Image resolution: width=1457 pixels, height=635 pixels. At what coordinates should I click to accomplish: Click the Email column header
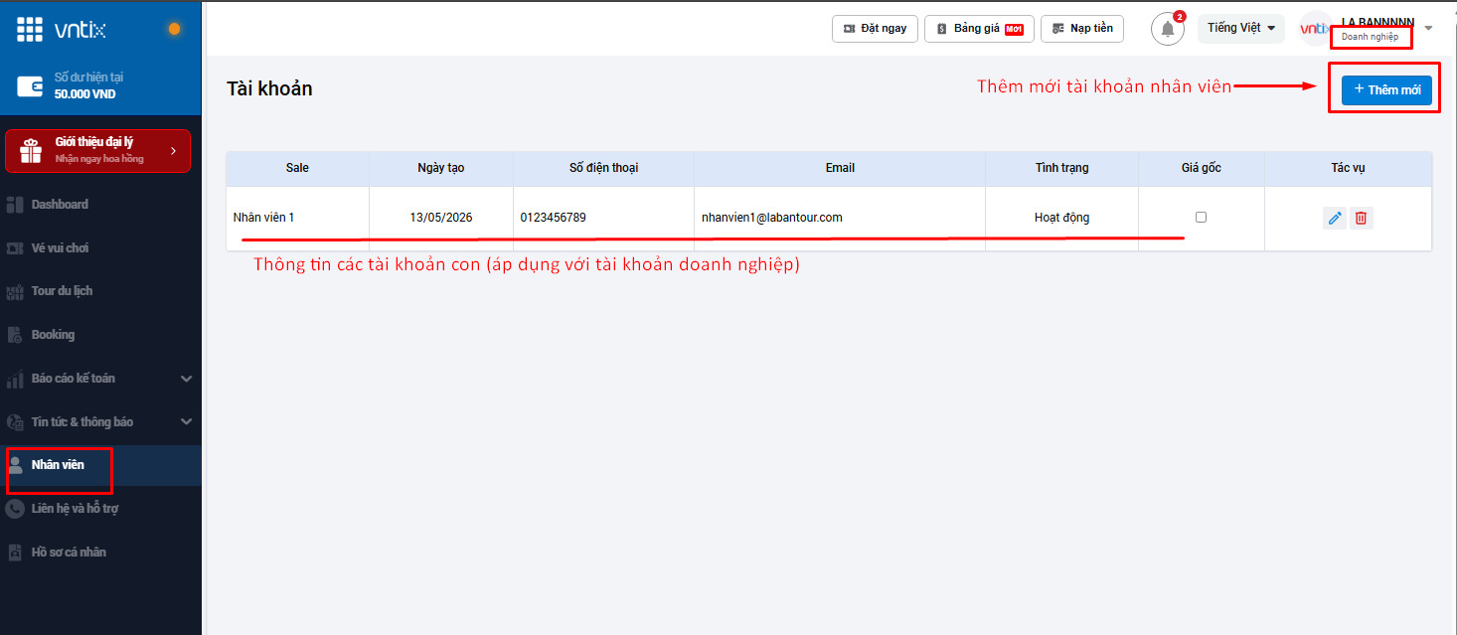click(840, 168)
